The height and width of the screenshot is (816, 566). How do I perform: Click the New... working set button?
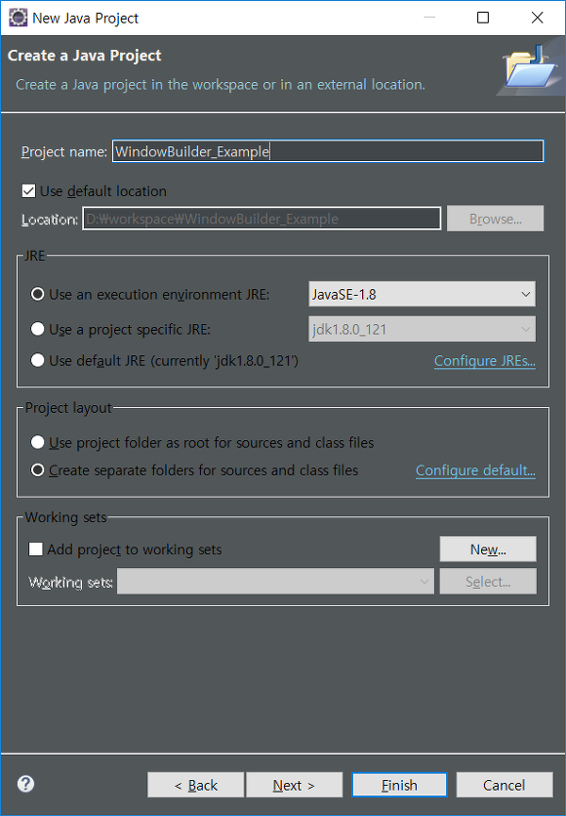488,549
